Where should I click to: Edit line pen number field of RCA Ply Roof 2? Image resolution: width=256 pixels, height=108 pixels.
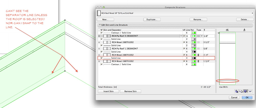pyautogui.click(x=188, y=36)
